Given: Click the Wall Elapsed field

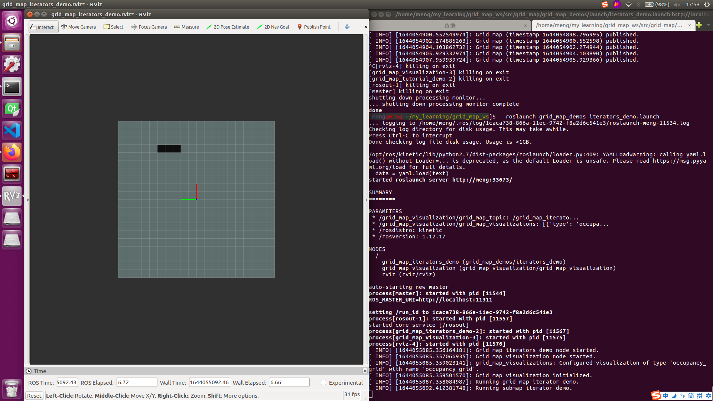Looking at the screenshot, I should click(x=289, y=382).
